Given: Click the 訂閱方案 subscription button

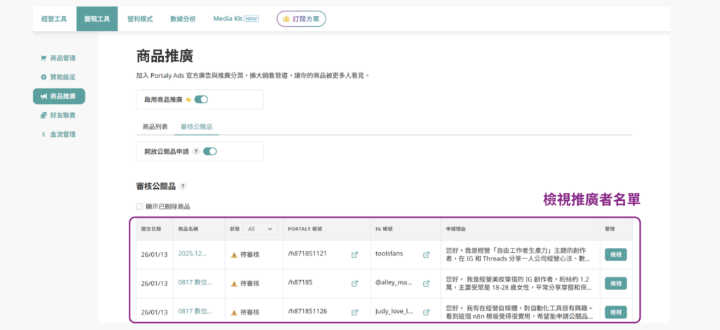Looking at the screenshot, I should 301,19.
